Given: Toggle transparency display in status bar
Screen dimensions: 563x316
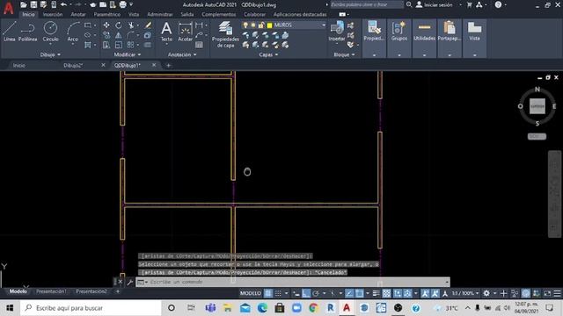Looking at the screenshot, I should point(386,293).
